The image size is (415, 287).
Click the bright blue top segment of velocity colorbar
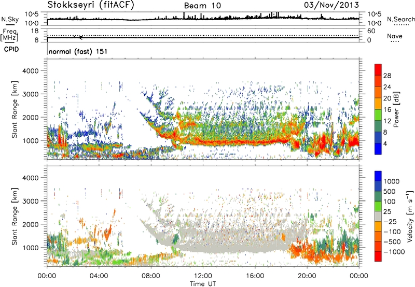click(x=378, y=176)
